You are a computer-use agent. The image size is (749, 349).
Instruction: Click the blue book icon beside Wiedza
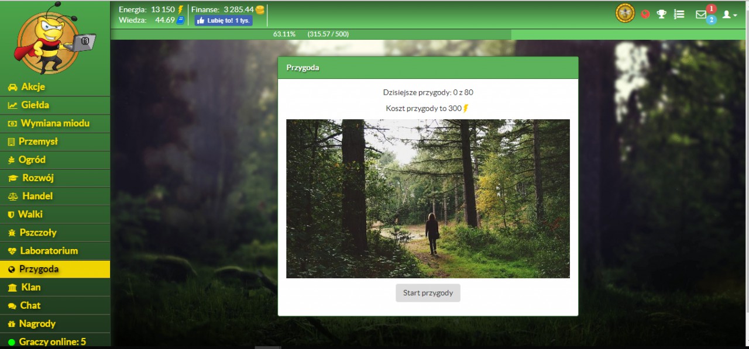click(181, 20)
